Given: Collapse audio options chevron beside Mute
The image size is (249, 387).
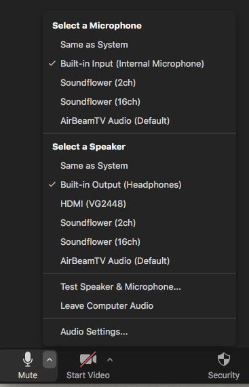Looking at the screenshot, I should [50, 360].
